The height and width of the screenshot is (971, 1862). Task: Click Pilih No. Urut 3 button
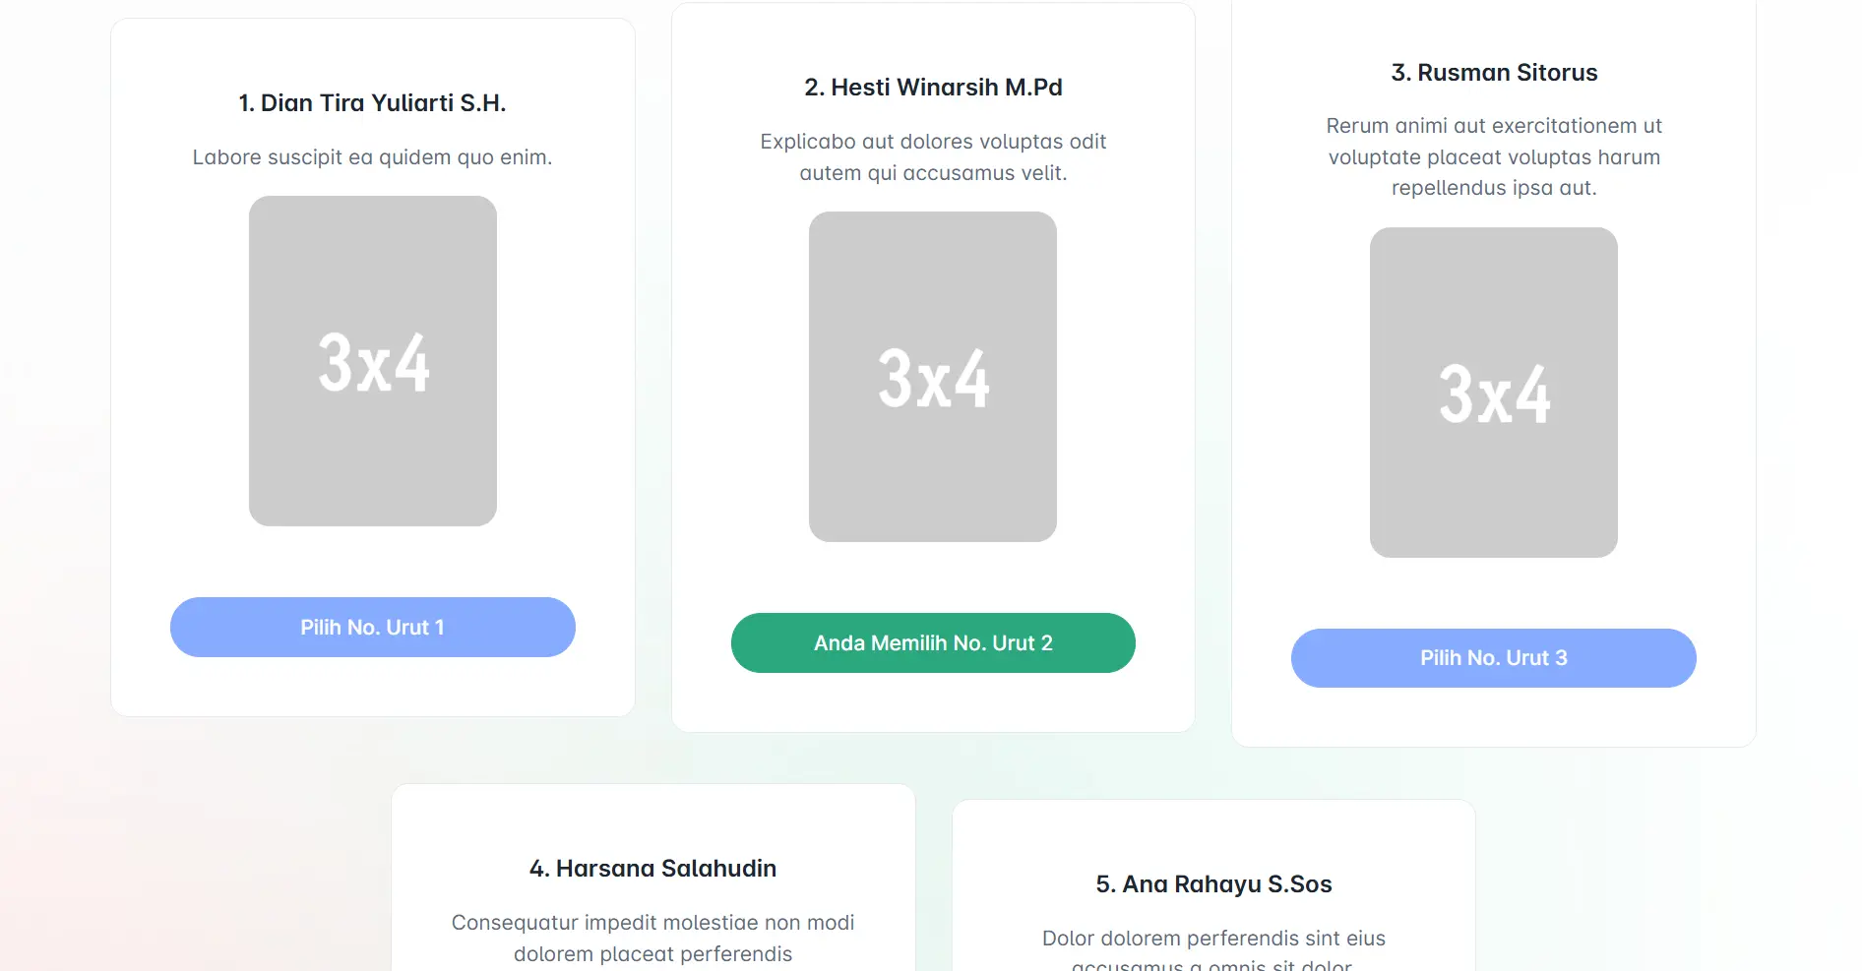click(x=1492, y=657)
